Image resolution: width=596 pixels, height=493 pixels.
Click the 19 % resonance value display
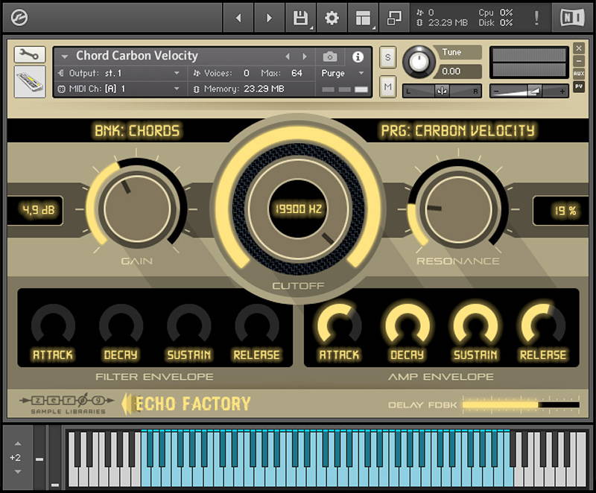[565, 211]
